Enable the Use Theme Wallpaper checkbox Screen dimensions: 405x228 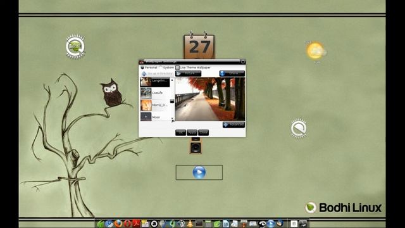tap(177, 68)
